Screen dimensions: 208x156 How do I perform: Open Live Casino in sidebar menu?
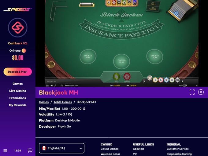[x=18, y=91]
